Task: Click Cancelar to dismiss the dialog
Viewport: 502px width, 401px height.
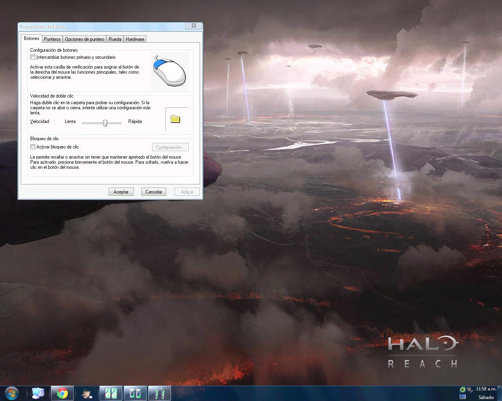Action: tap(153, 191)
